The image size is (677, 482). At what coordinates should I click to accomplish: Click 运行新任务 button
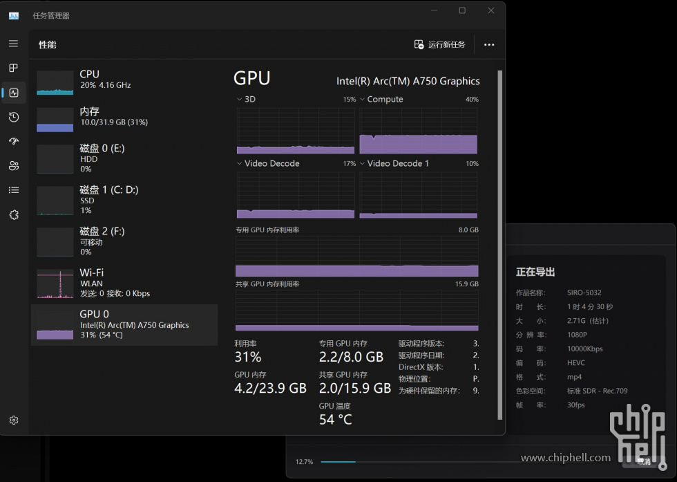[439, 44]
